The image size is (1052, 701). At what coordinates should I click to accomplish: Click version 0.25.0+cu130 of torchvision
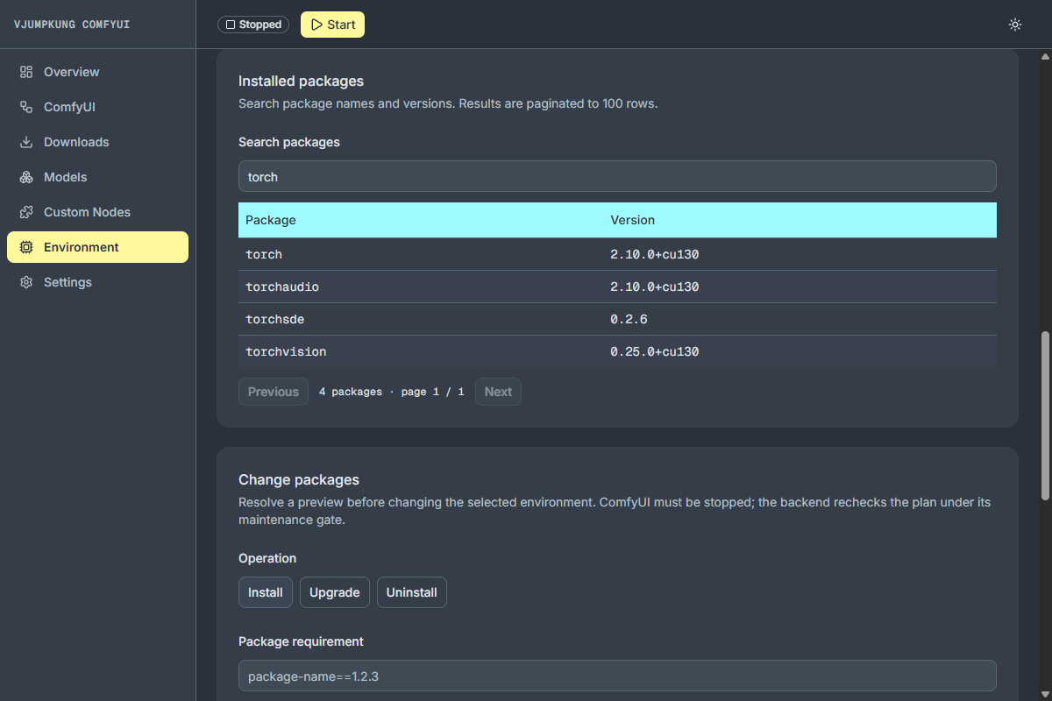click(655, 351)
